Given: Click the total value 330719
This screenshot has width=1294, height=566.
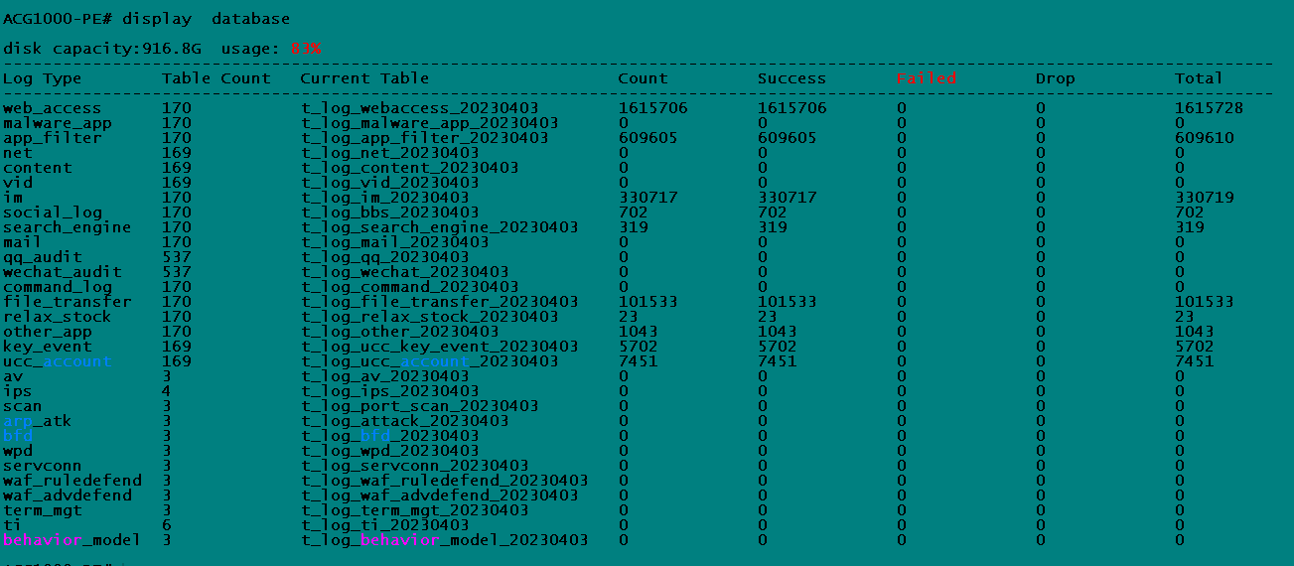Looking at the screenshot, I should coord(1204,198).
